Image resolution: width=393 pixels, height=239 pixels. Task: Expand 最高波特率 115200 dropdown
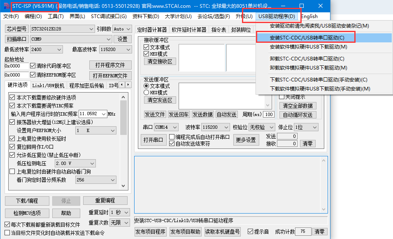pos(128,50)
